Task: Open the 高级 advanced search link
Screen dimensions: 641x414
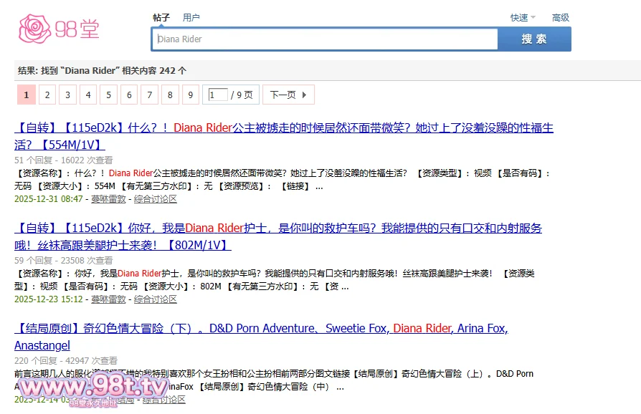Action: click(x=560, y=18)
